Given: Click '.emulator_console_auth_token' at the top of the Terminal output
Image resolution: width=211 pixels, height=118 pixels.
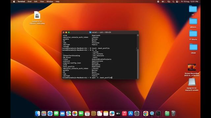Looking at the screenshot, I should click(x=75, y=37).
